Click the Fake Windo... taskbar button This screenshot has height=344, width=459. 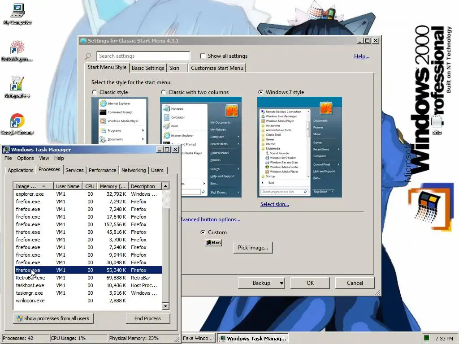[198, 339]
